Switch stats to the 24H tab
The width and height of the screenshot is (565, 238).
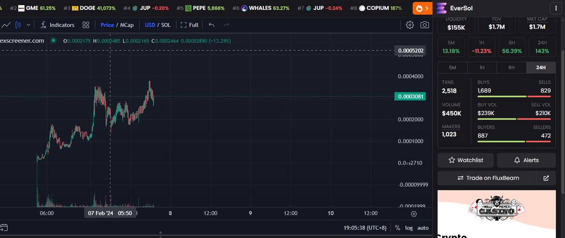click(541, 67)
